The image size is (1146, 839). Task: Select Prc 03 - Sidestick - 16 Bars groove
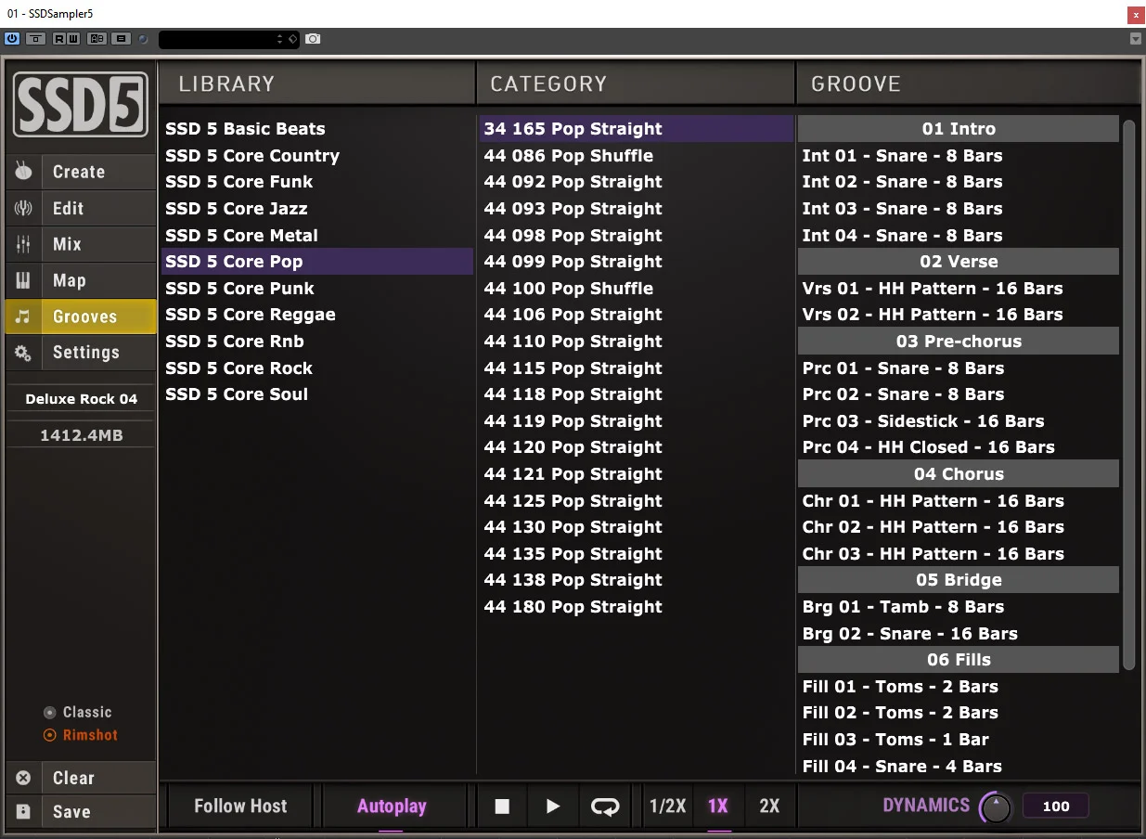coord(959,421)
